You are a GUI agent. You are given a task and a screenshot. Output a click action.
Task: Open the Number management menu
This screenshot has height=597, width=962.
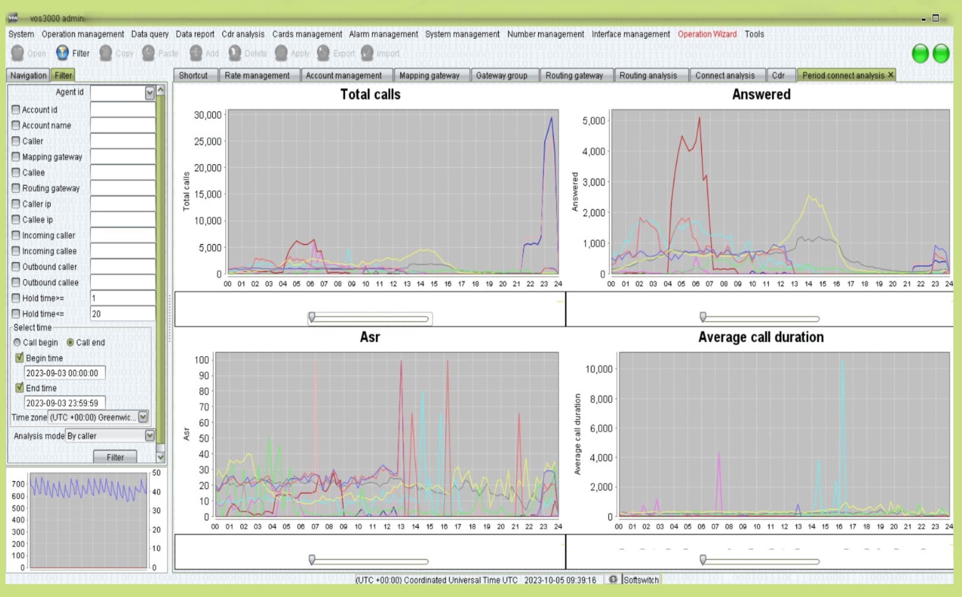(x=545, y=34)
